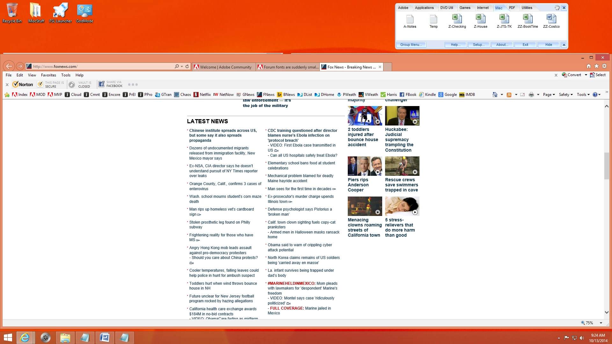Click the Read Mail envelope icon
The width and height of the screenshot is (612, 344).
pos(522,95)
